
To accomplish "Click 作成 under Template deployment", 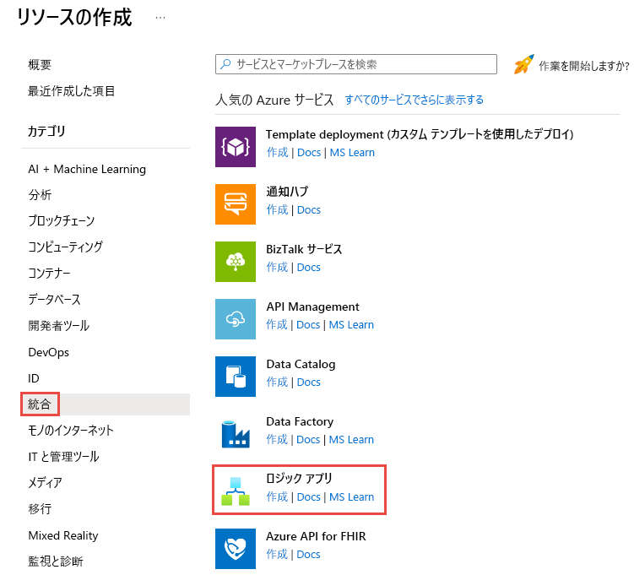I will [277, 153].
